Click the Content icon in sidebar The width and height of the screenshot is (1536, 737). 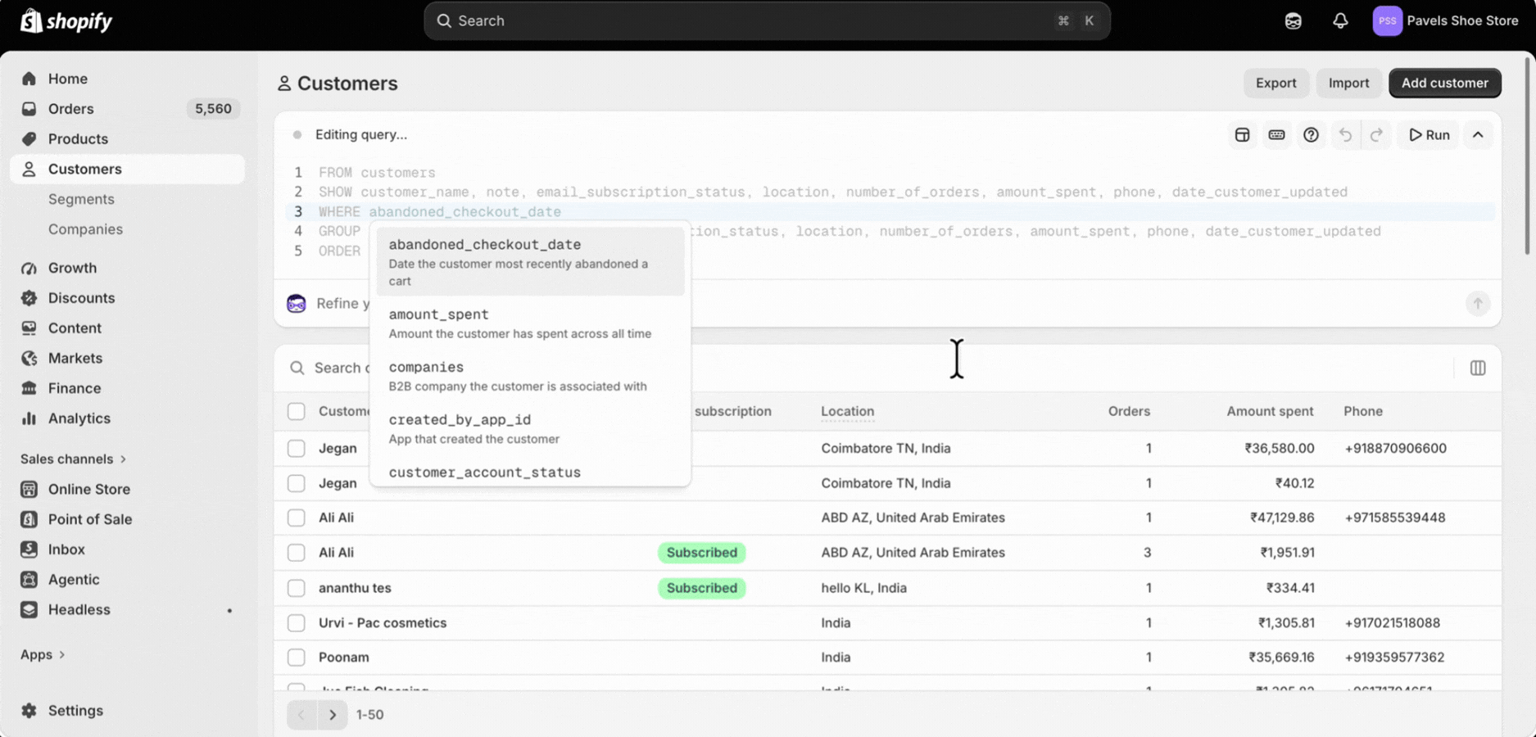[29, 328]
